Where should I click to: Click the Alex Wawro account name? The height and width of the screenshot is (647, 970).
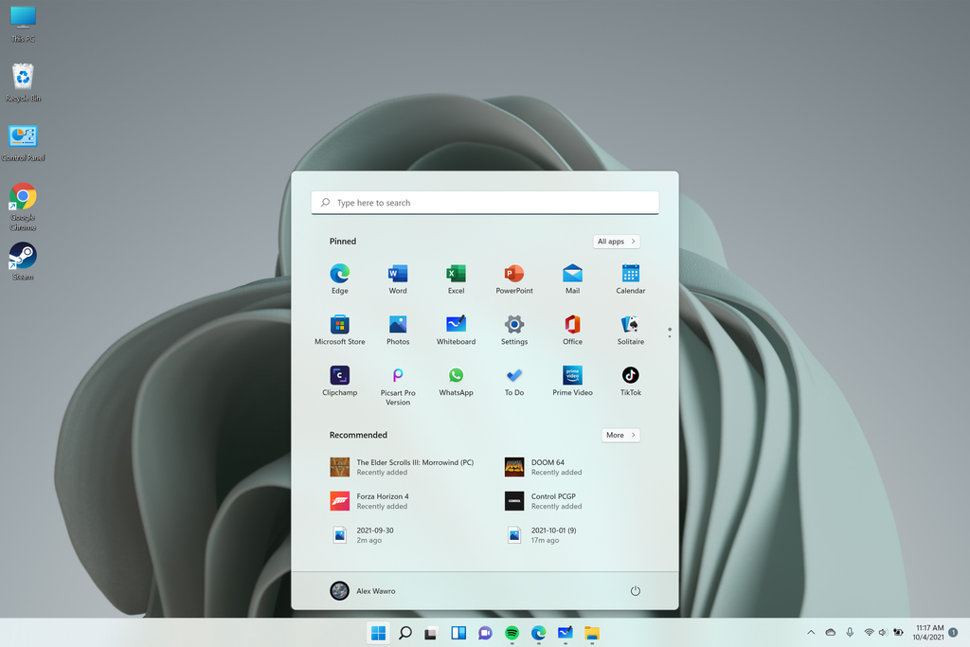pyautogui.click(x=375, y=590)
